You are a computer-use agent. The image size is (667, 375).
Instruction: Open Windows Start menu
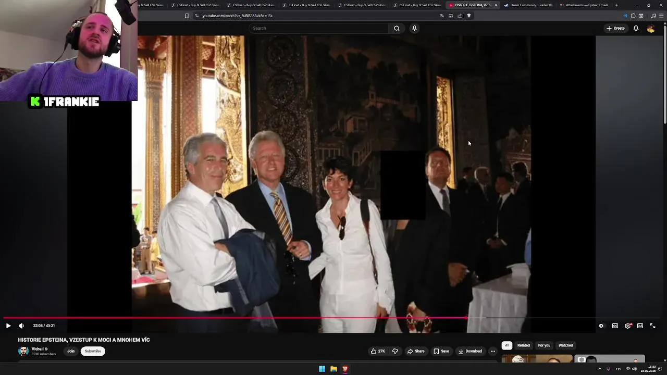coord(322,369)
